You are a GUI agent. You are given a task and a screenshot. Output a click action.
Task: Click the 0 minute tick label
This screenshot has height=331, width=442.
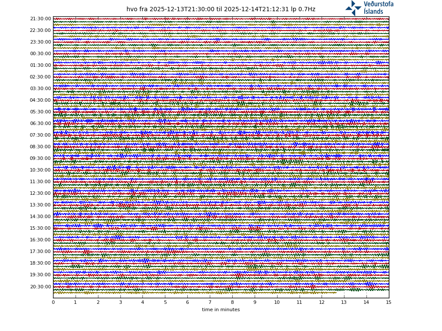click(53, 303)
